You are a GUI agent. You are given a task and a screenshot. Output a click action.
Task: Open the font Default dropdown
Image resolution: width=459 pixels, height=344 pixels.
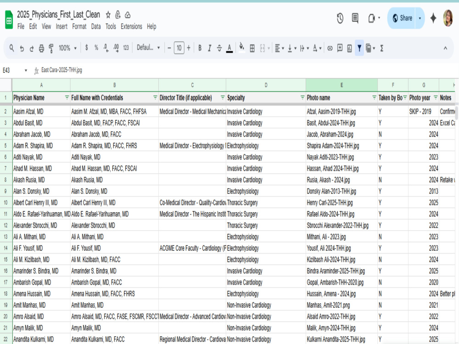pos(148,48)
